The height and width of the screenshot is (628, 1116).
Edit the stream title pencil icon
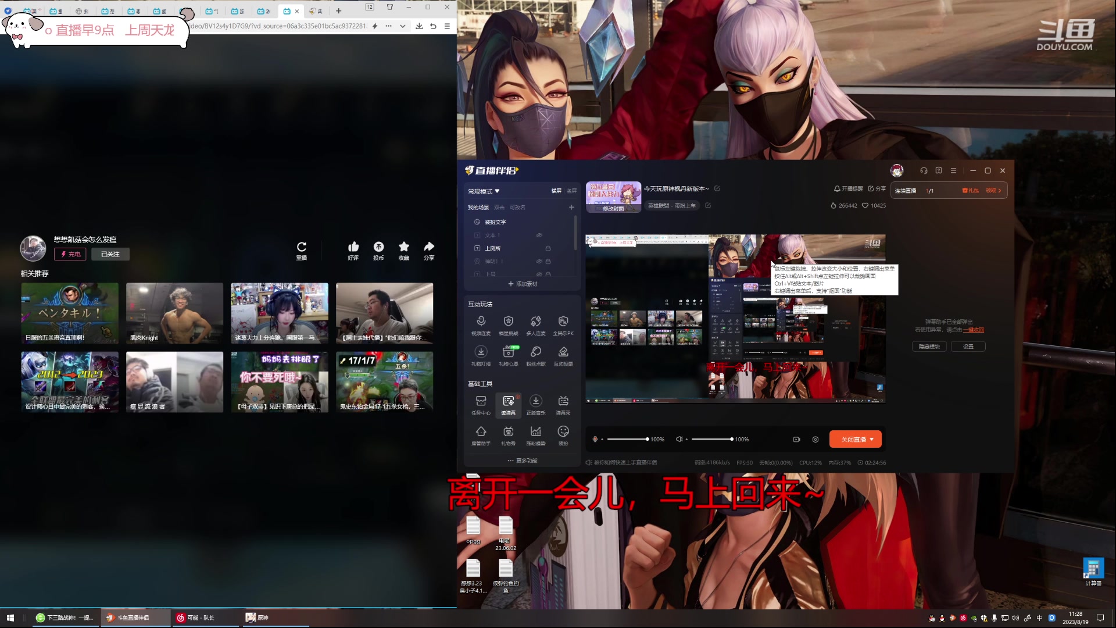(717, 188)
